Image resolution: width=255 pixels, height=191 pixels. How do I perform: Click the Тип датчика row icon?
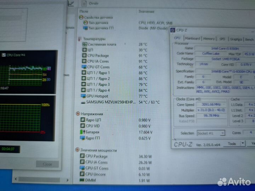(x=86, y=23)
